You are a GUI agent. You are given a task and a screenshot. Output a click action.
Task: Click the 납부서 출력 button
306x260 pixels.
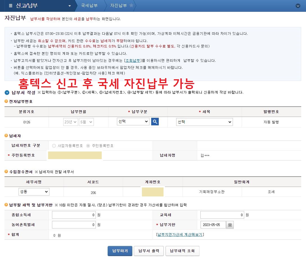[149, 251]
